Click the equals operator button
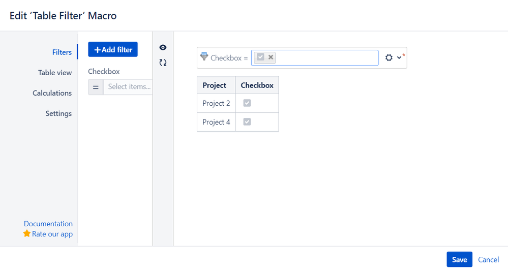508x270 pixels. pos(96,87)
